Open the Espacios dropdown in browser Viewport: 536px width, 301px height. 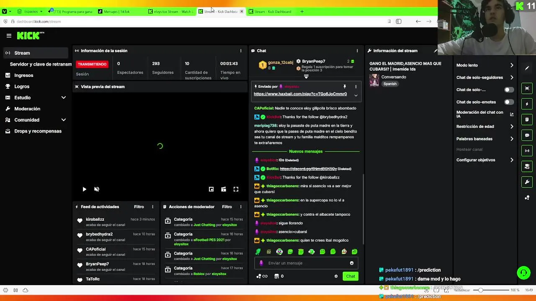tap(31, 11)
